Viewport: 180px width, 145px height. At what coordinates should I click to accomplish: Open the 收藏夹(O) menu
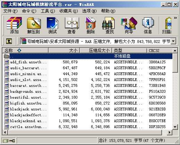pos(69,11)
